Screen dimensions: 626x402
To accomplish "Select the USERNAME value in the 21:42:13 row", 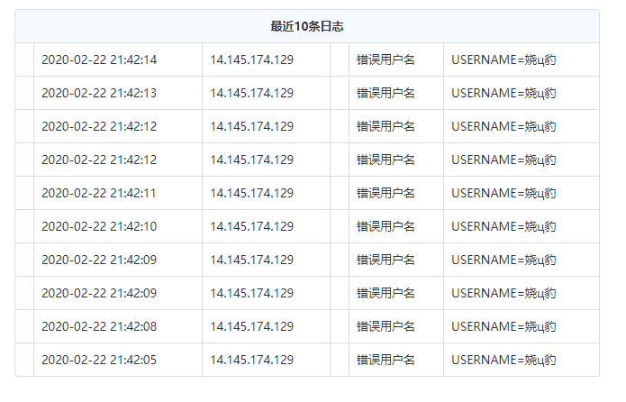I will tap(504, 93).
